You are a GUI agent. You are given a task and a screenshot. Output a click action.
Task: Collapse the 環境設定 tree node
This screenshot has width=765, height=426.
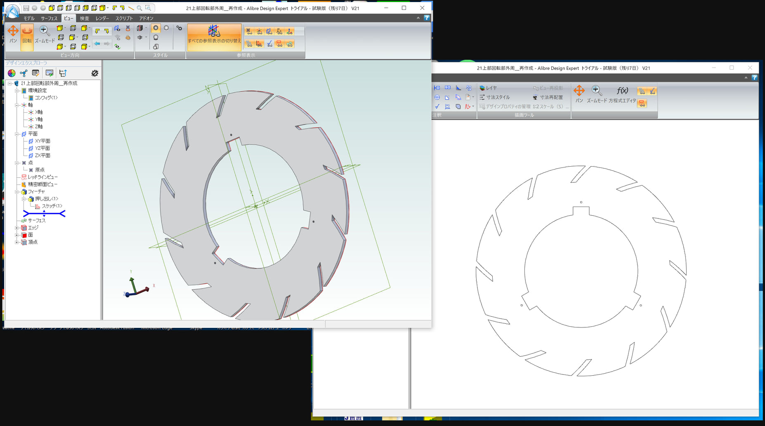click(17, 91)
